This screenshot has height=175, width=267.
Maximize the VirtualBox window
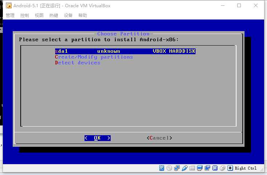[x=239, y=5]
